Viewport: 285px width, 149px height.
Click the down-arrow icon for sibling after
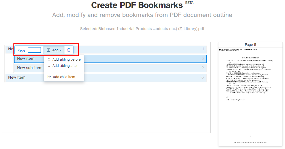pyautogui.click(x=49, y=65)
